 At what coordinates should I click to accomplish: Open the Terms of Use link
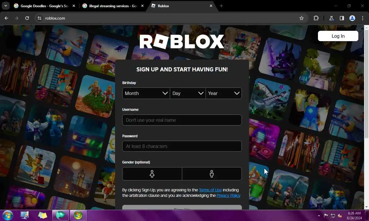(x=210, y=190)
